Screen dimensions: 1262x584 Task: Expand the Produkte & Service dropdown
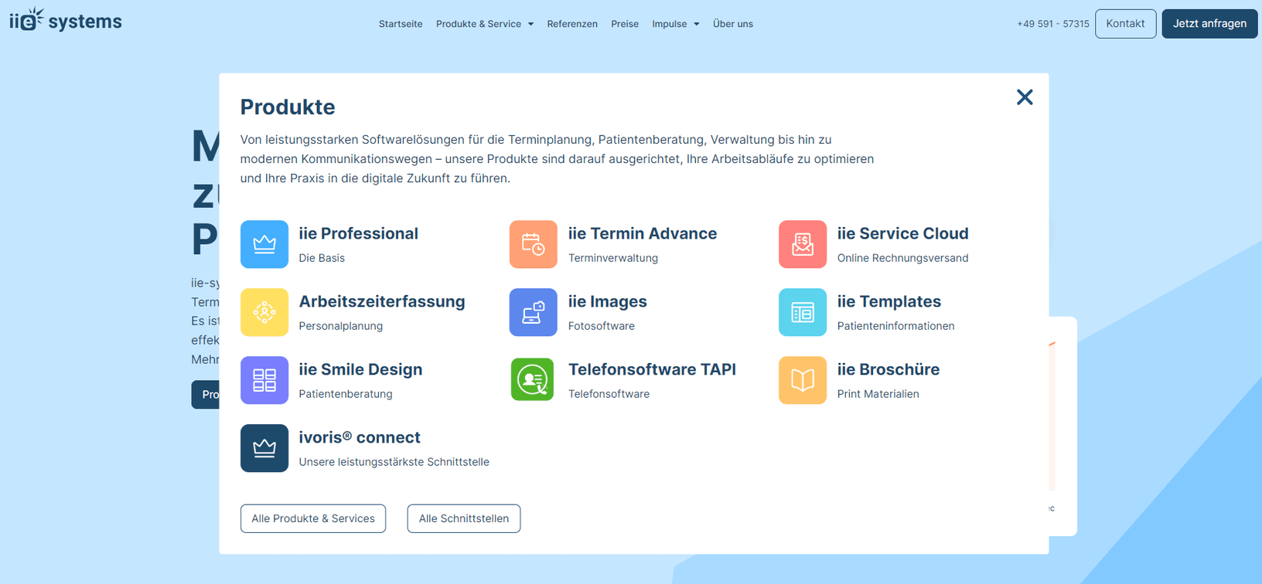(x=484, y=24)
